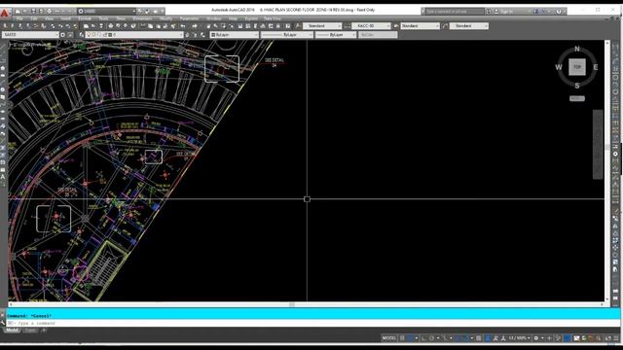Open the Modify menu
This screenshot has height=350, width=623.
point(166,18)
